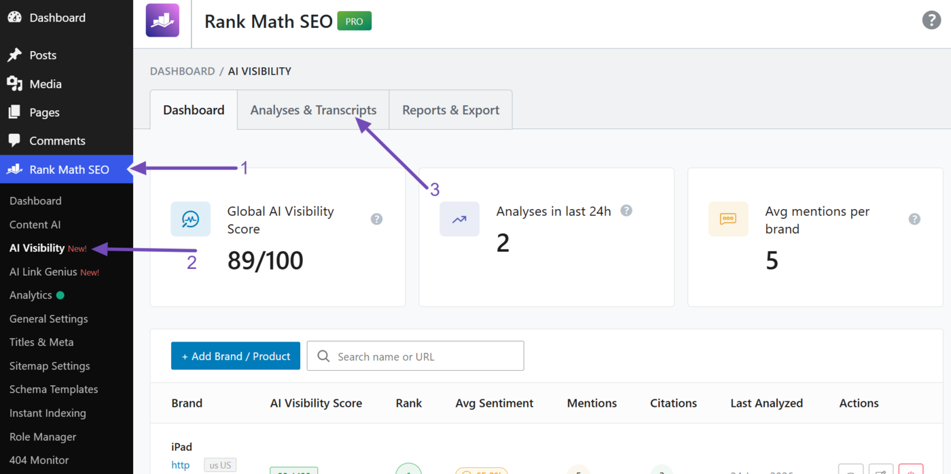The width and height of the screenshot is (951, 474).
Task: Click the Actions column header
Action: (859, 403)
